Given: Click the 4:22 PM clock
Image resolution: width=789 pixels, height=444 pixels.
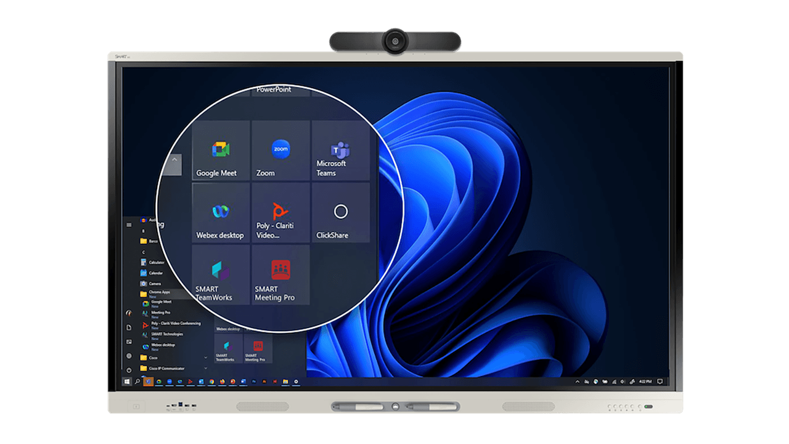Looking at the screenshot, I should pyautogui.click(x=645, y=382).
